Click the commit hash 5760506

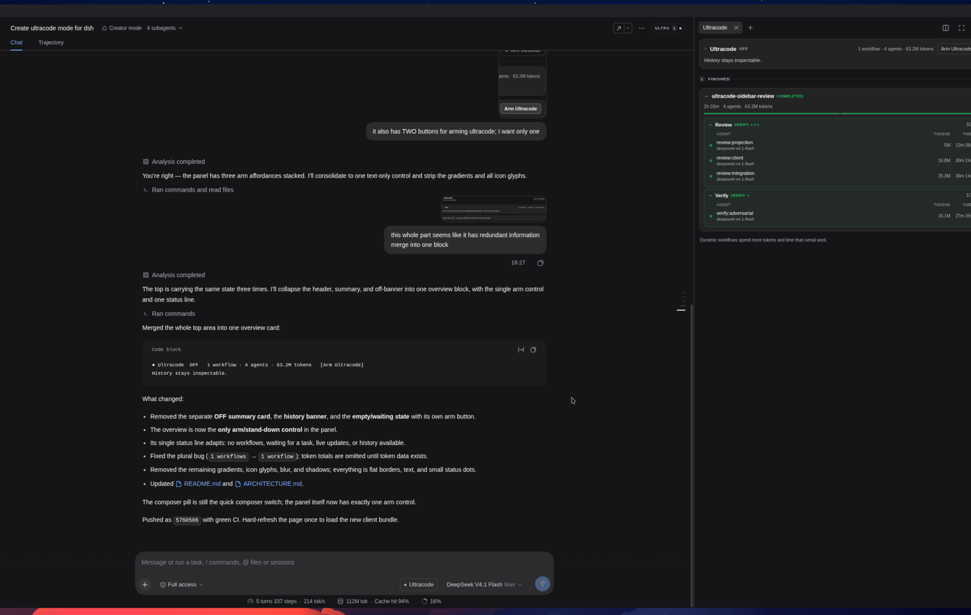click(186, 520)
